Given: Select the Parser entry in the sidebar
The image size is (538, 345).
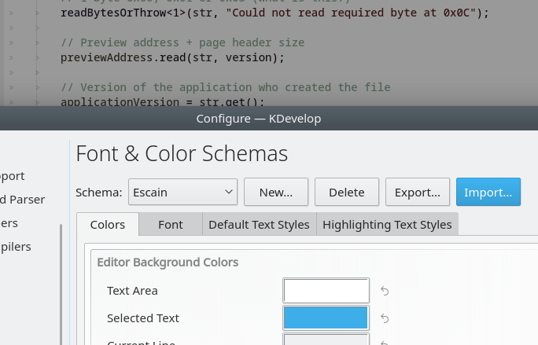Looking at the screenshot, I should [23, 200].
